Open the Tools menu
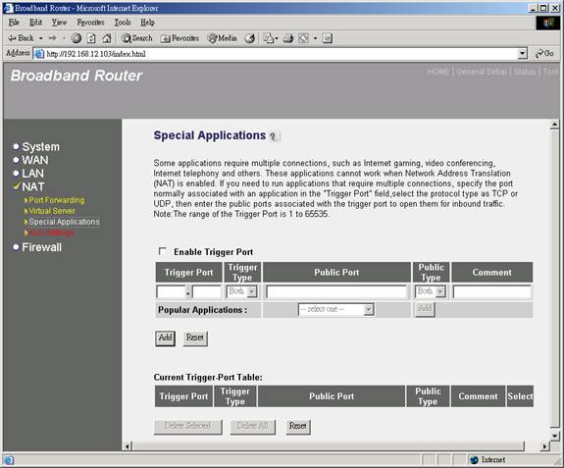The image size is (564, 468). (123, 23)
